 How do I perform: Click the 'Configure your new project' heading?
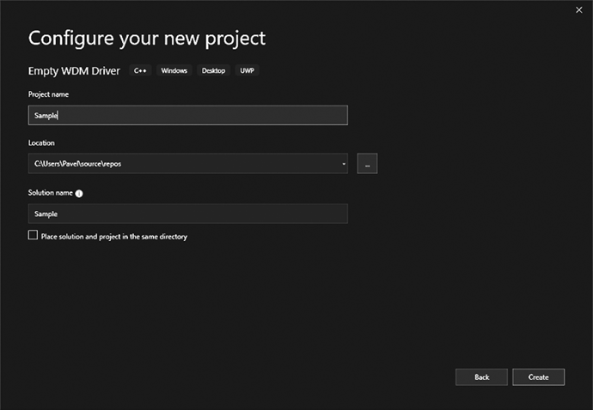coord(147,39)
